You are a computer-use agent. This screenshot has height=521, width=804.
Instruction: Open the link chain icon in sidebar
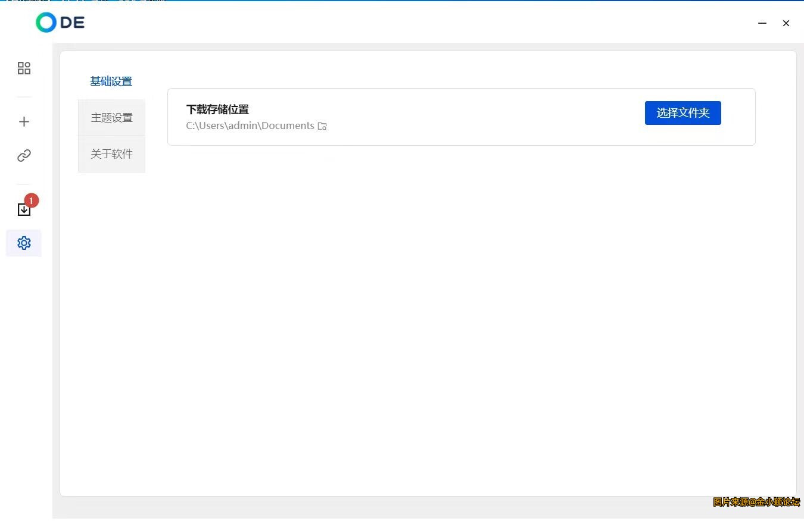coord(24,156)
